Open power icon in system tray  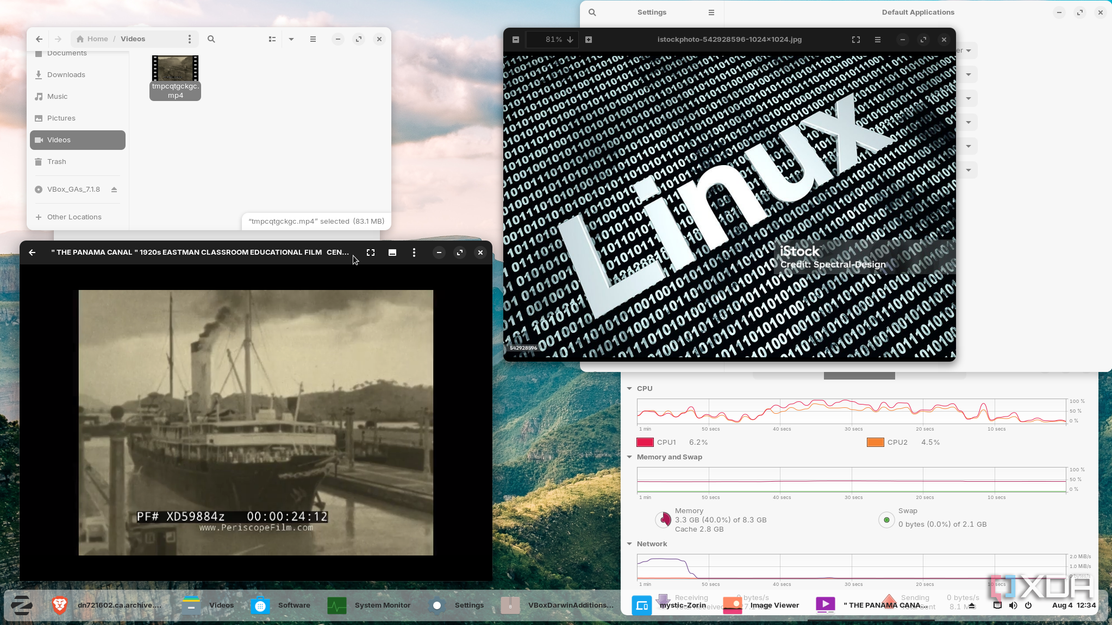(1028, 605)
